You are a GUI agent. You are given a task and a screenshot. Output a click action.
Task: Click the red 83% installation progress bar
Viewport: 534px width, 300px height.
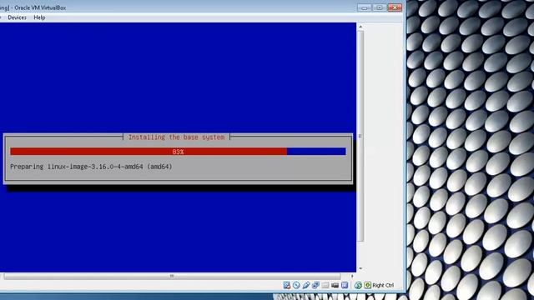tap(178, 152)
